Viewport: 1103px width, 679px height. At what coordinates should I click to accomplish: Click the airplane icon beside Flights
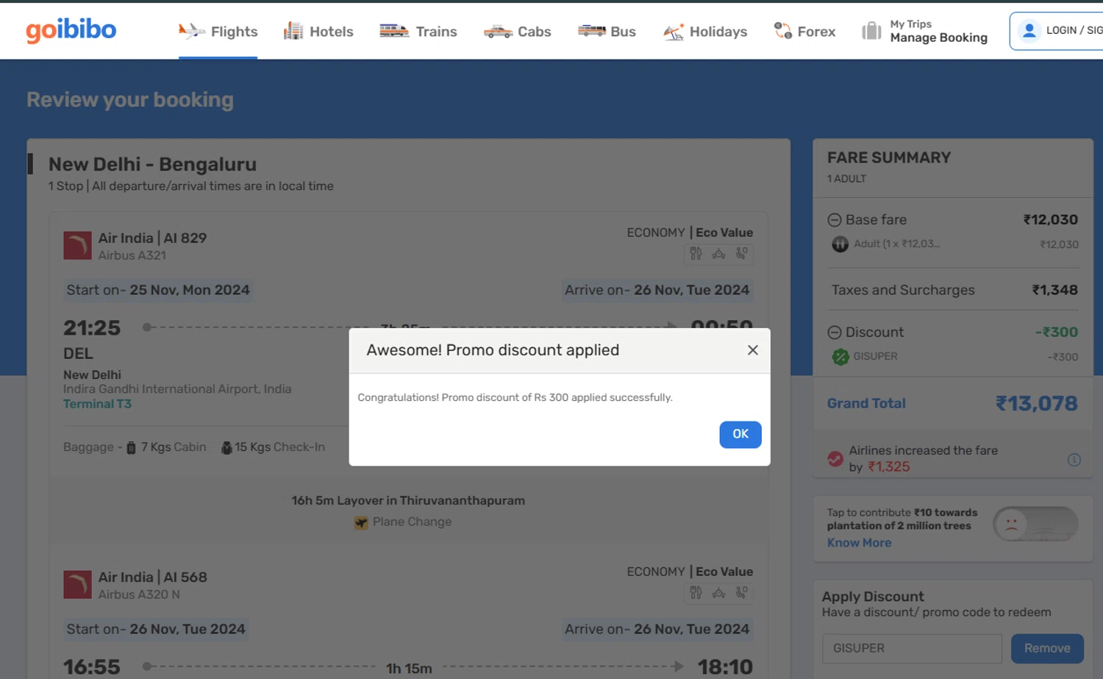[x=191, y=31]
